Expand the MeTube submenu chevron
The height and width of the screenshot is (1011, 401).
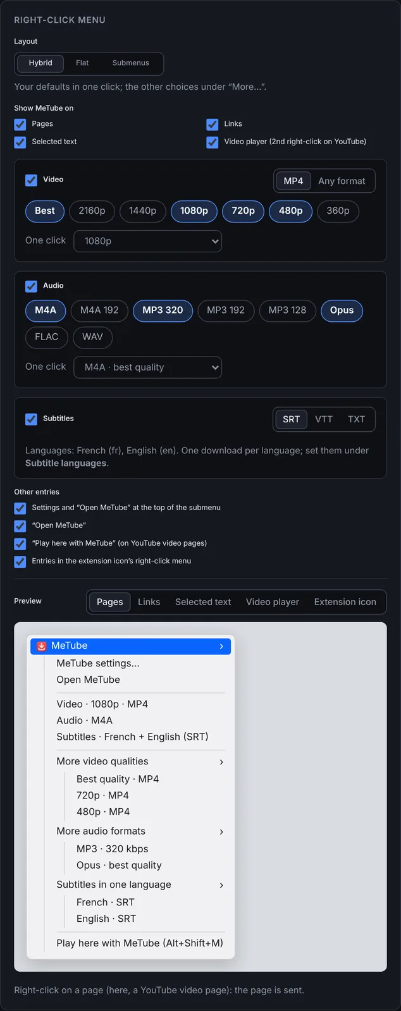pyautogui.click(x=221, y=646)
